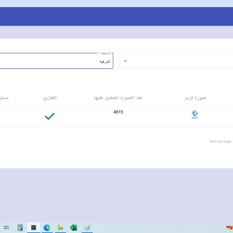Open Microsoft Edge from the taskbar
The width and height of the screenshot is (233, 233).
(x=47, y=228)
